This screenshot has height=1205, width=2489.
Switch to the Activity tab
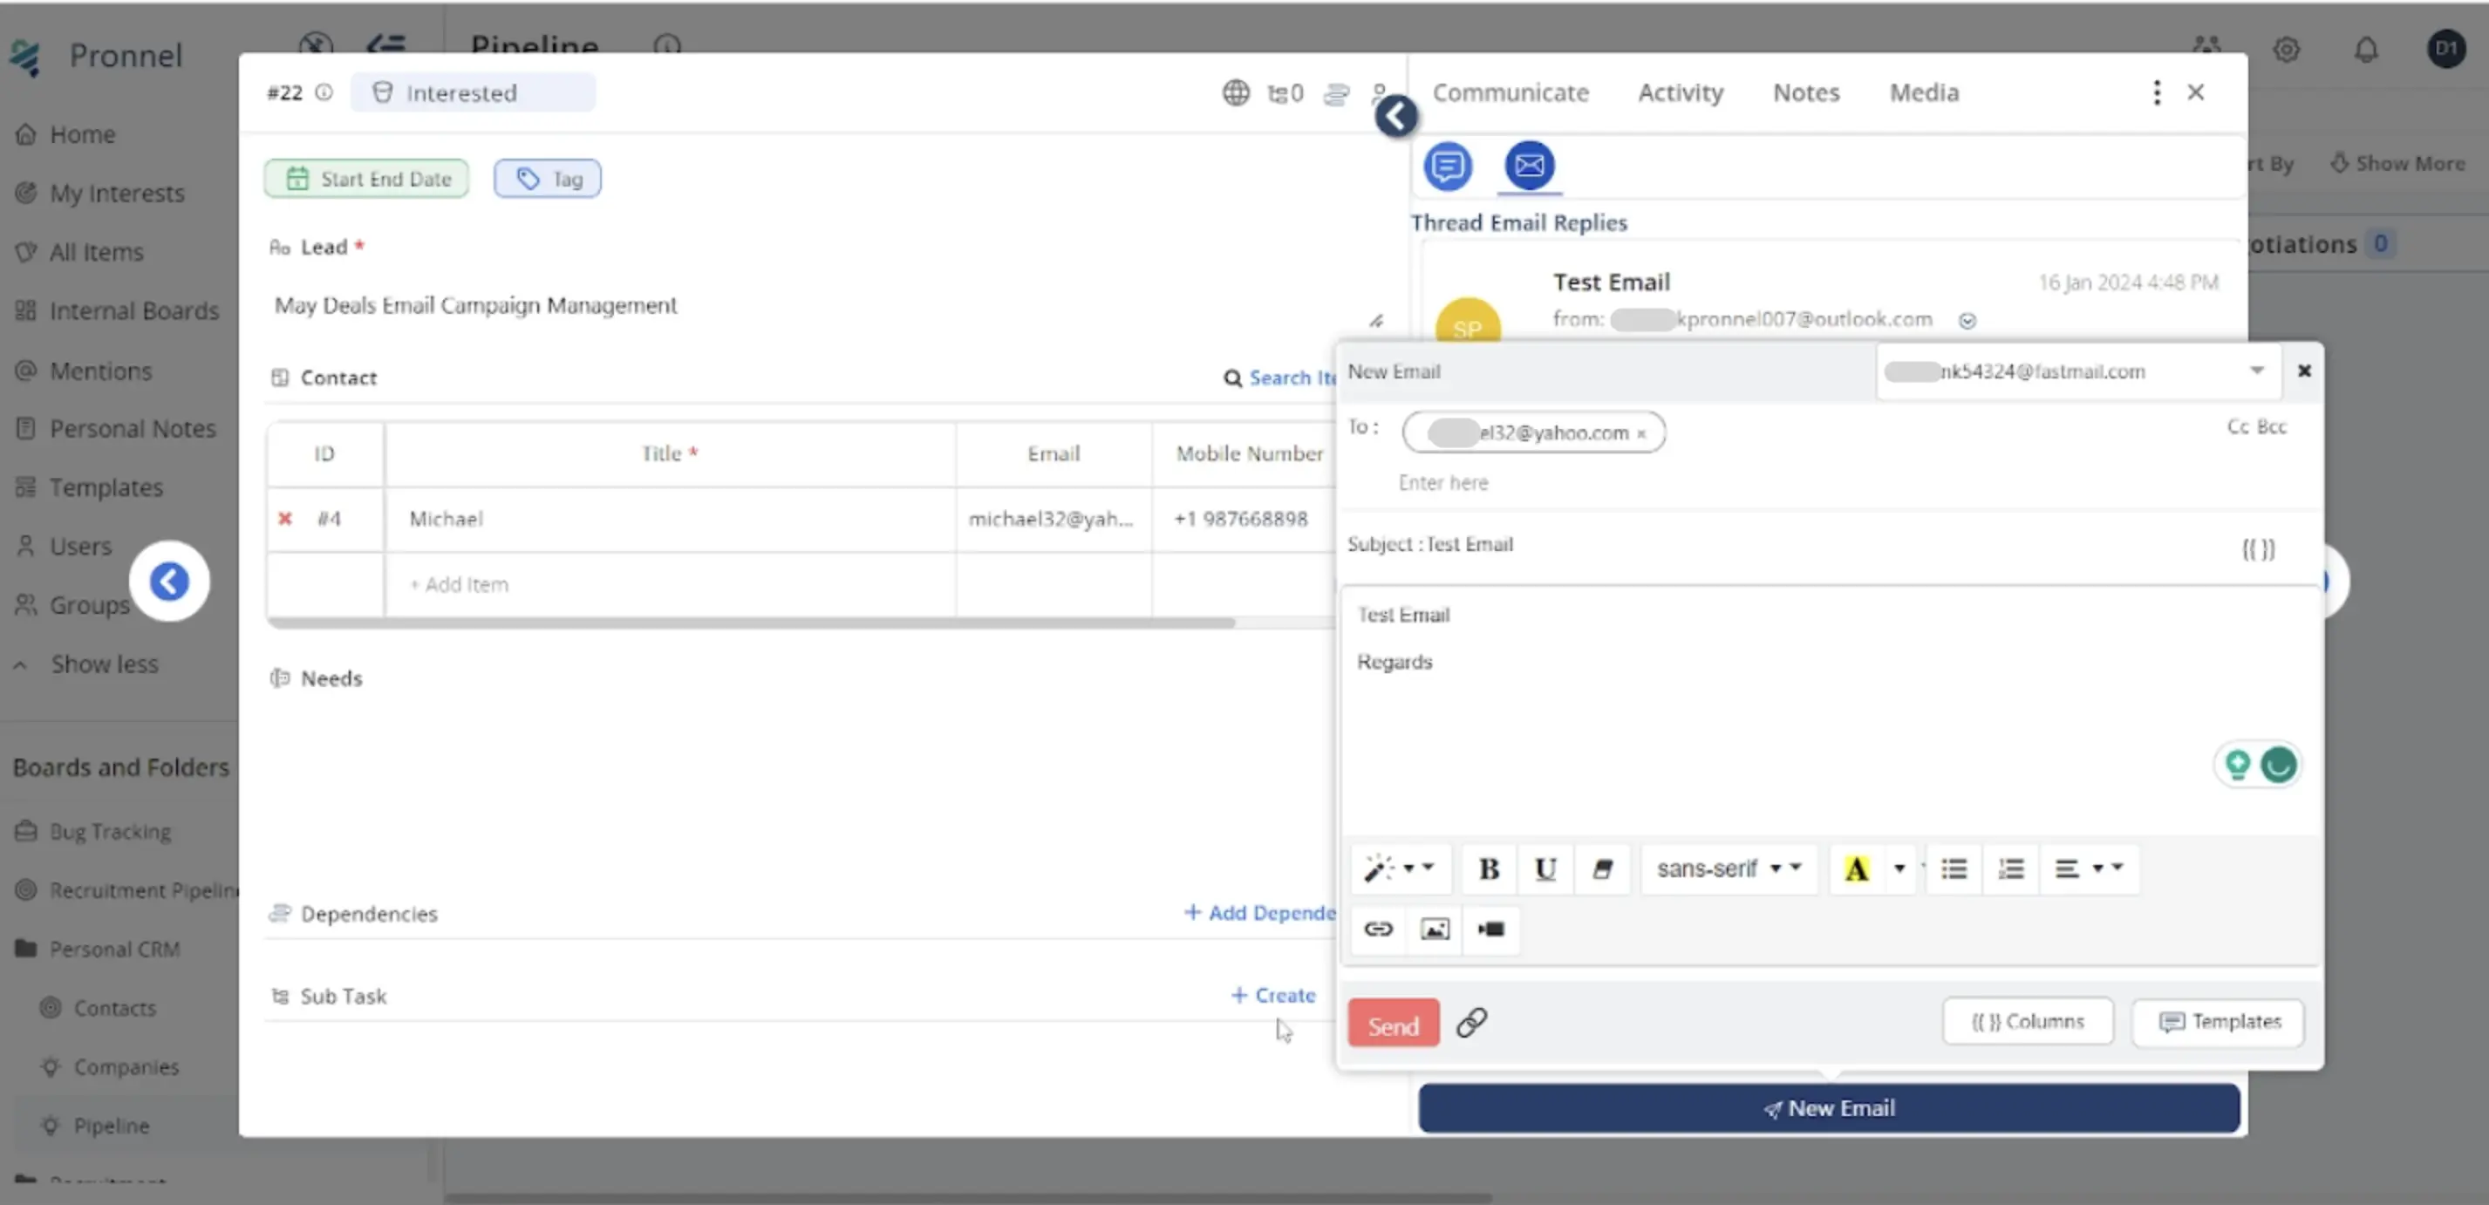[1681, 92]
